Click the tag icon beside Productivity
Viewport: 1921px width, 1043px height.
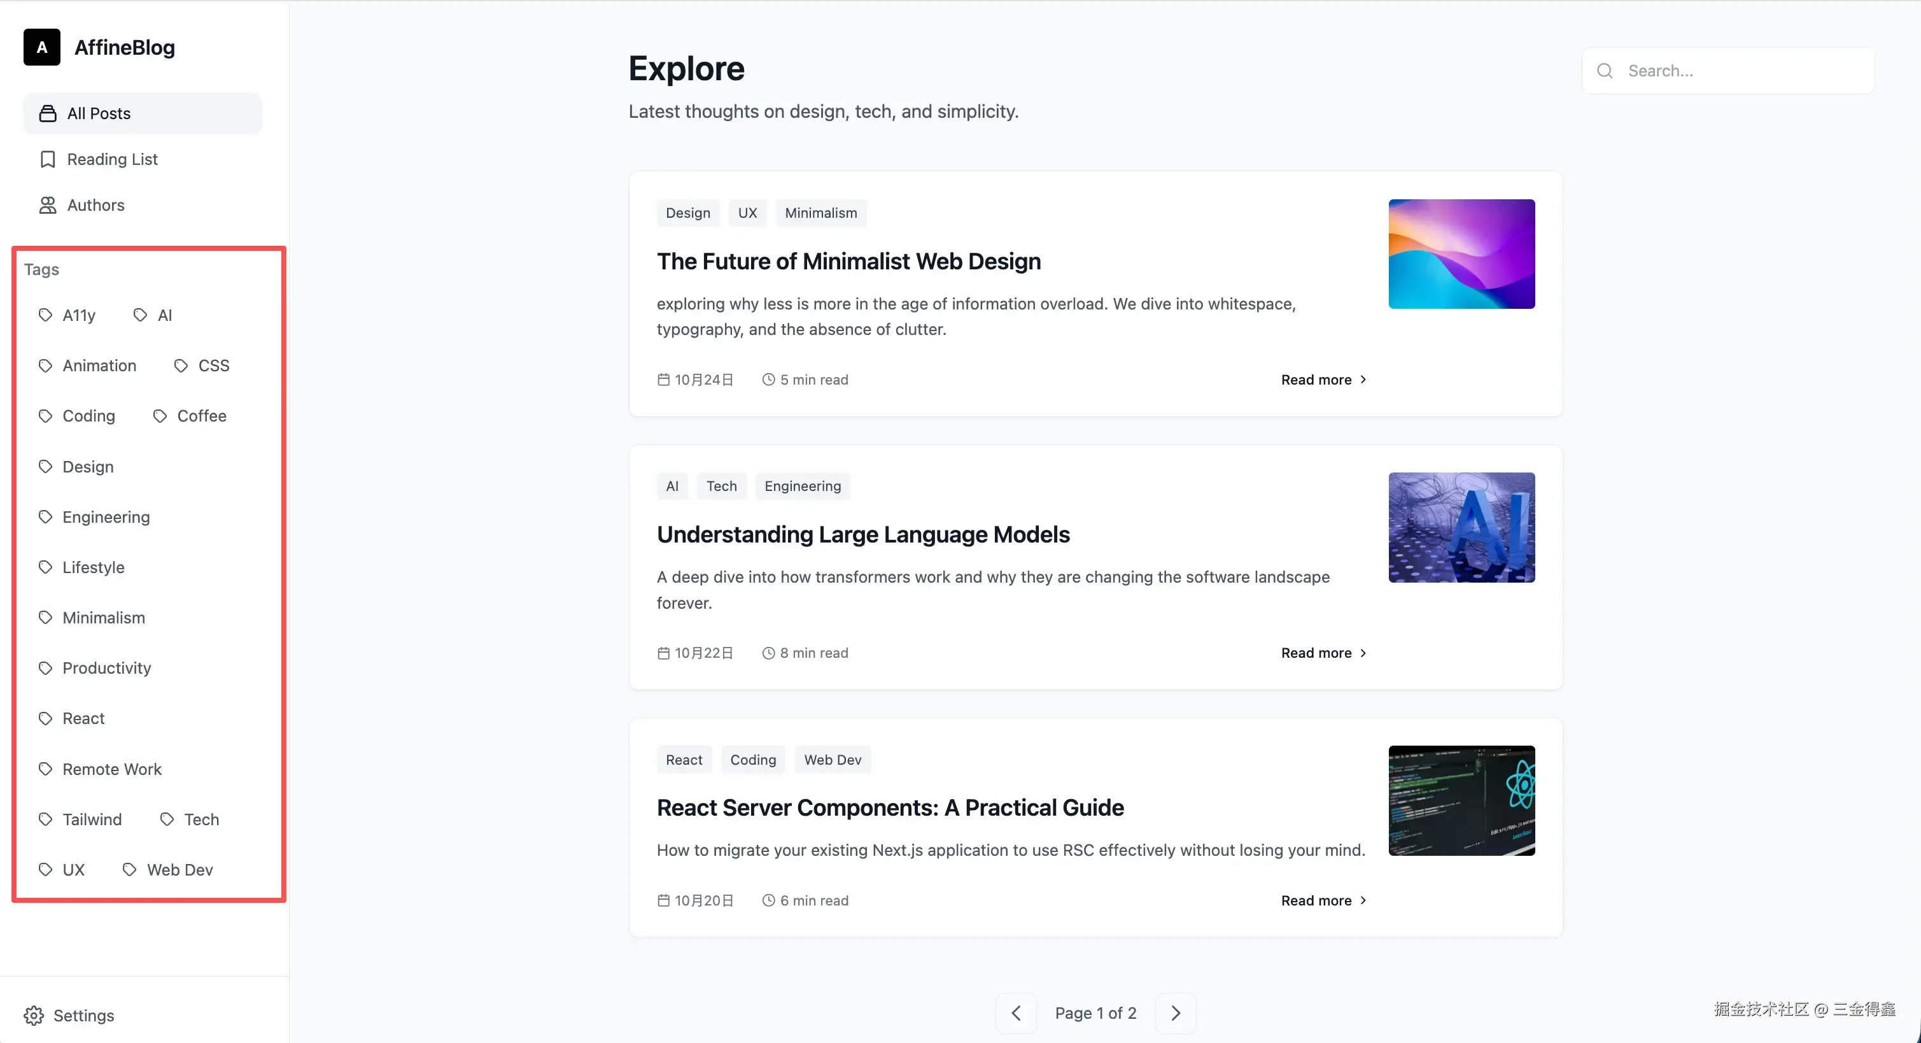tap(45, 668)
